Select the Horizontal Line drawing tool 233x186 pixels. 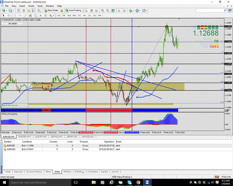pyautogui.click(x=20, y=15)
